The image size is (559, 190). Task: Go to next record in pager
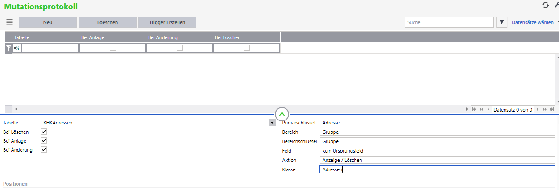pos(538,109)
